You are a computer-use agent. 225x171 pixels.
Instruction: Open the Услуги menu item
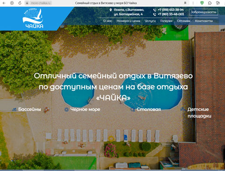click(x=150, y=21)
